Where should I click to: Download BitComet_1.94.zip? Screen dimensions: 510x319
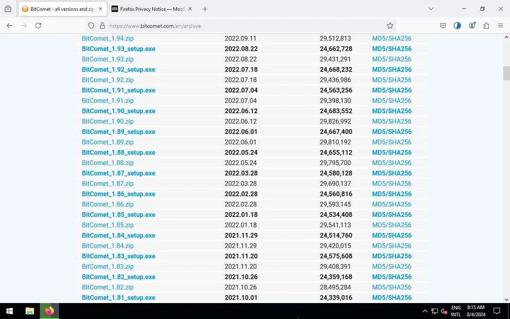point(108,38)
